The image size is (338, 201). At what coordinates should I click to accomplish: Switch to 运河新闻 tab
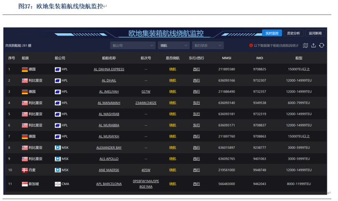coord(315,33)
